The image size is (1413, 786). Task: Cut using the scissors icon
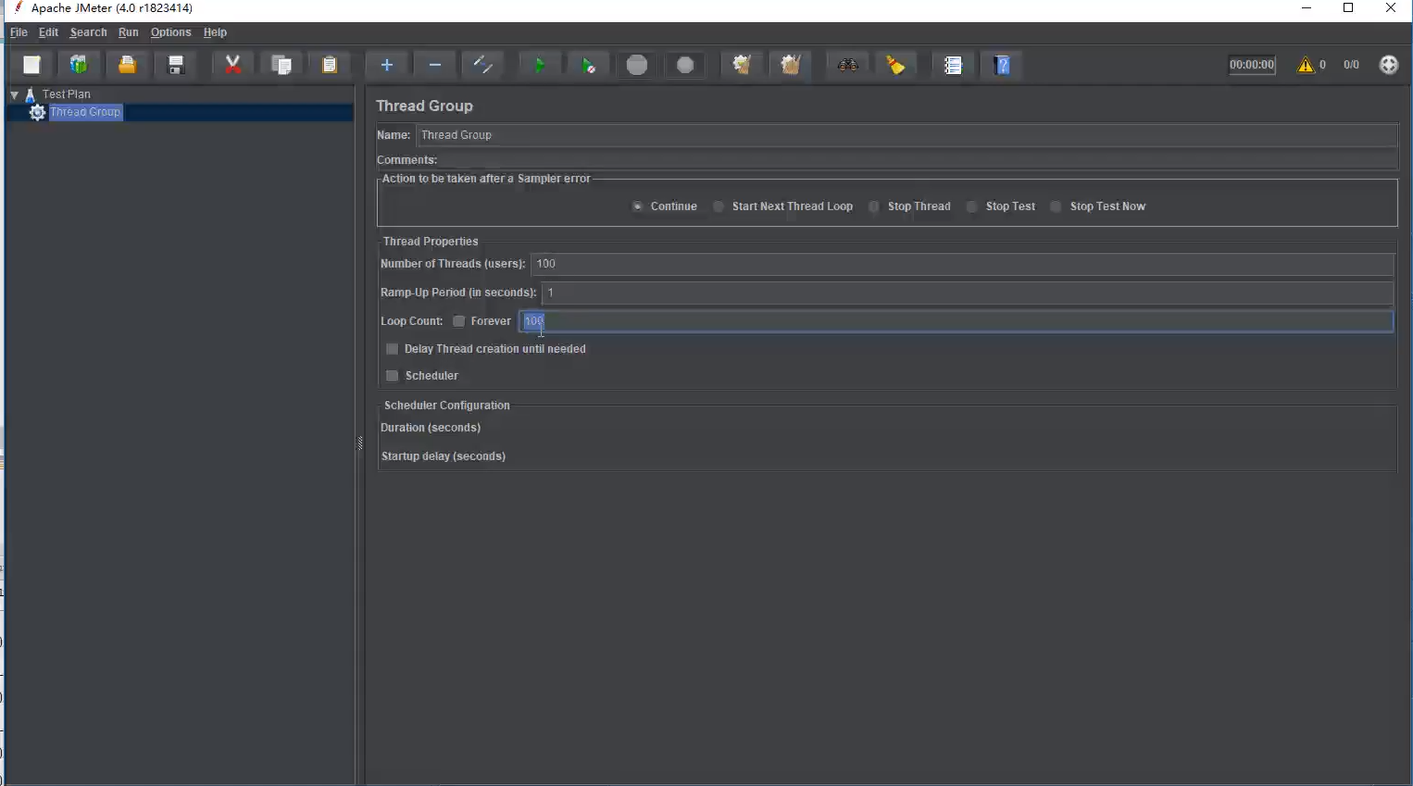tap(233, 65)
